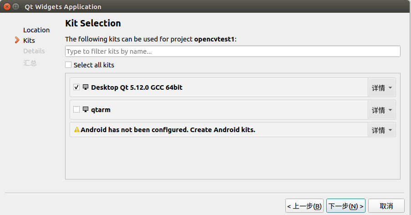Viewport: 411px width, 215px height.
Task: Check the qtarm kit checkbox
Action: [x=76, y=109]
